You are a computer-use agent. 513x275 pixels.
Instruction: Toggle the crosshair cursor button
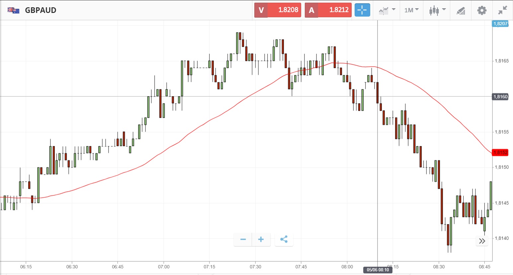coord(362,10)
